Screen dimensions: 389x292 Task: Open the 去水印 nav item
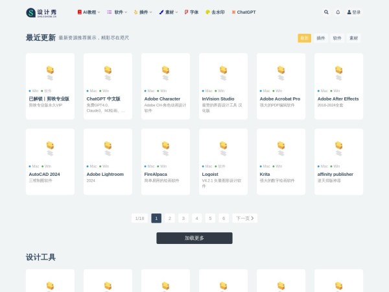point(215,12)
